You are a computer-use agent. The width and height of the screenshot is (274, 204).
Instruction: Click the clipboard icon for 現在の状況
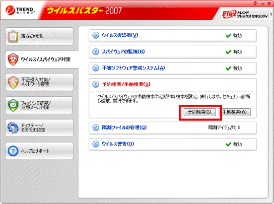click(x=13, y=36)
